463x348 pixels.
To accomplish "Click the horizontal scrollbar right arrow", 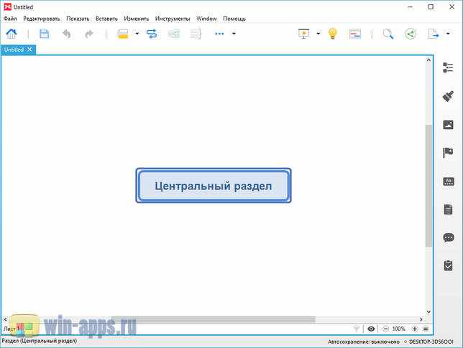I will [x=421, y=319].
